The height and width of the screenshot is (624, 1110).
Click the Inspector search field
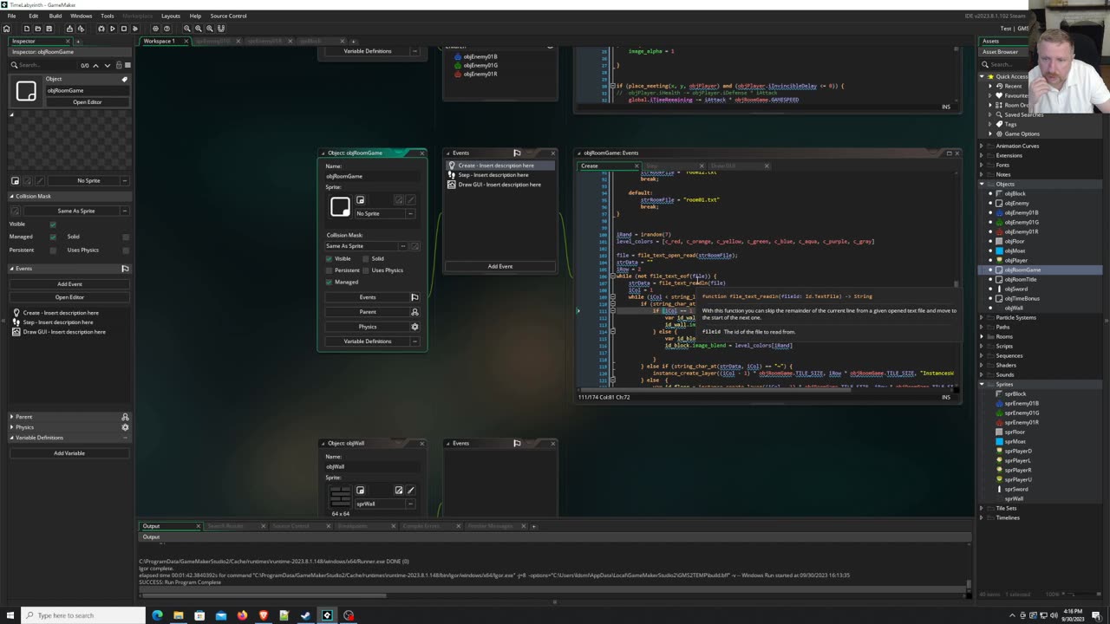pyautogui.click(x=43, y=65)
